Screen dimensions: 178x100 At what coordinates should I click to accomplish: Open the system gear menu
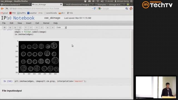coord(131,1)
